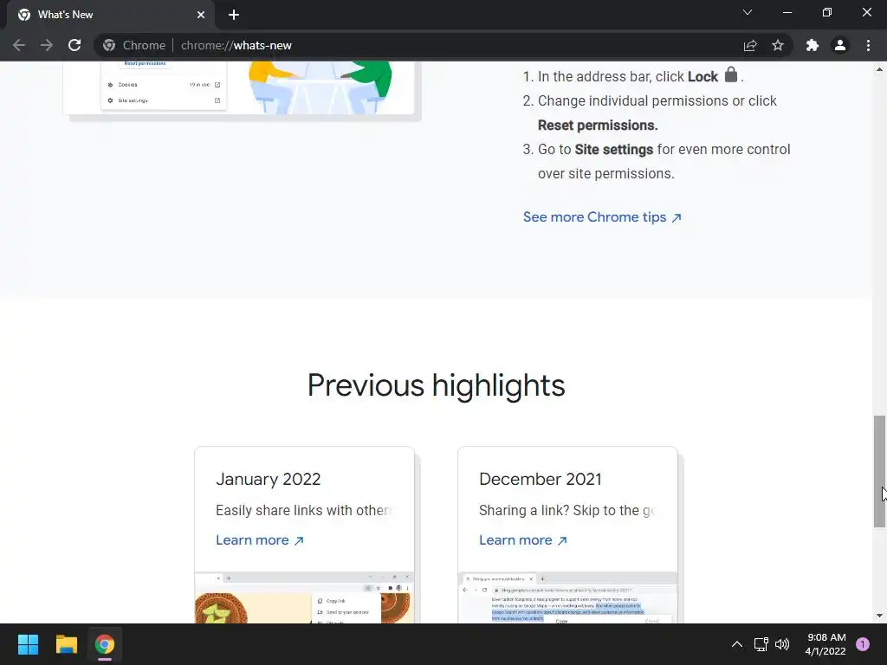Open the tab search chevron

(748, 12)
